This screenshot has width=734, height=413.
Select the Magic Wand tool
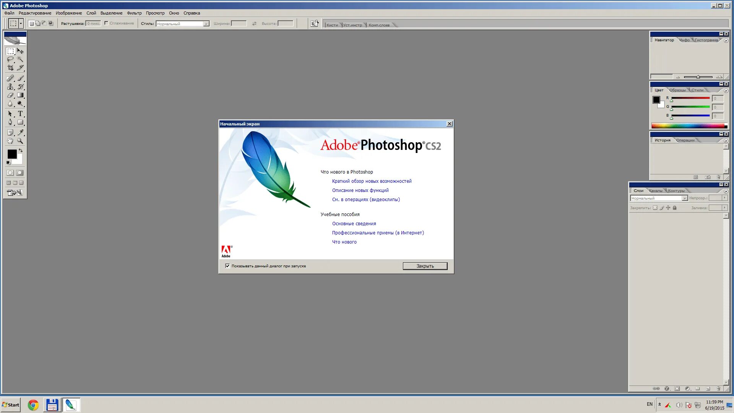[20, 59]
